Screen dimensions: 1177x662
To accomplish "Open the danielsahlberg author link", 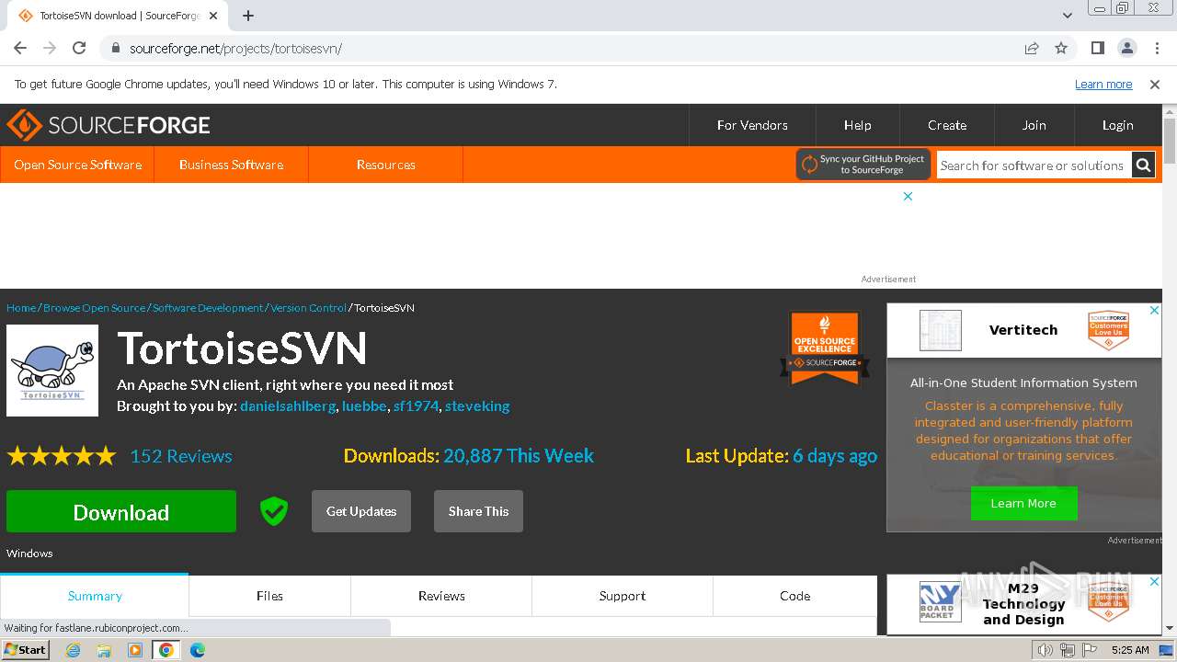I will point(288,405).
